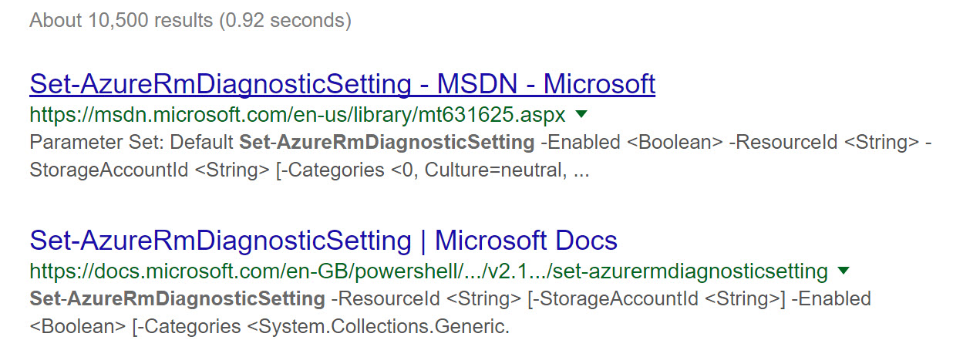Click the '(0.92 seconds)' search time text
Viewport: 953px width, 357px height.
click(285, 20)
